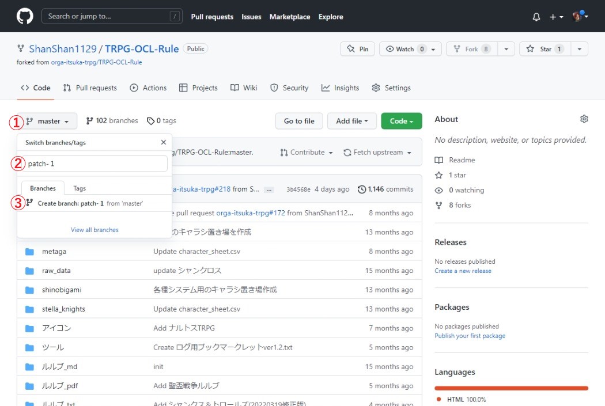Expand the lists dropdown beside Star
This screenshot has height=406, width=605.
click(579, 49)
